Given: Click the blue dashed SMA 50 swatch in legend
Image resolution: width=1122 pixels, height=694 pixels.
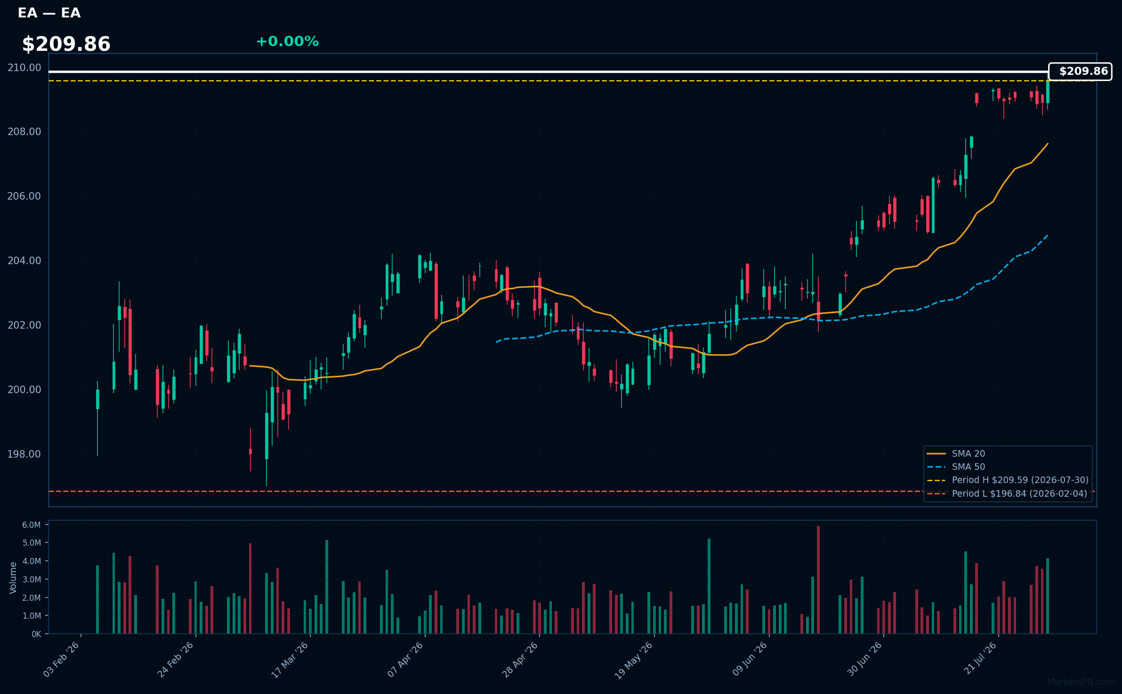Looking at the screenshot, I should pyautogui.click(x=936, y=467).
